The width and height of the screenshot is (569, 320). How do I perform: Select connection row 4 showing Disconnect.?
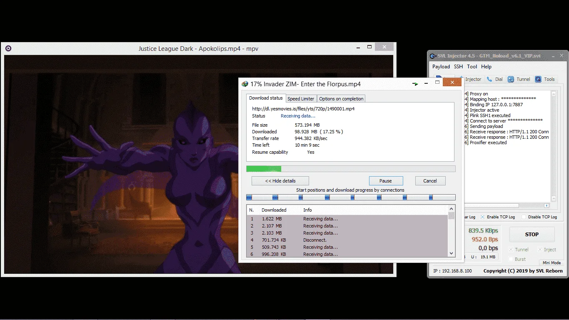(347, 240)
